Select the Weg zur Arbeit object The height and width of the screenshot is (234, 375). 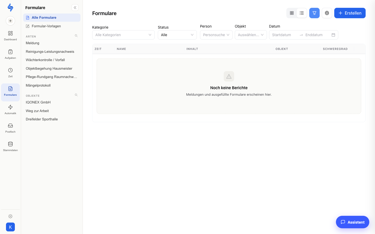pos(52,111)
